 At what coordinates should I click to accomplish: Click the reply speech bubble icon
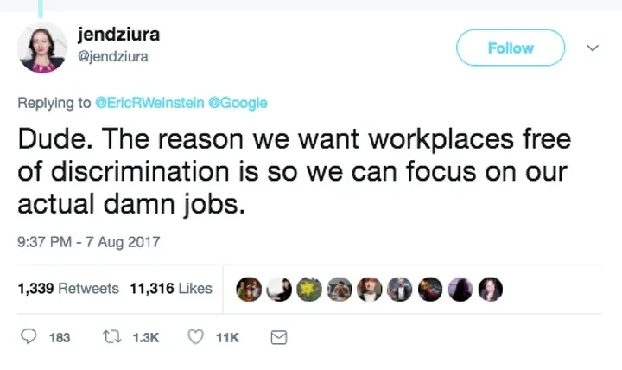pyautogui.click(x=29, y=337)
